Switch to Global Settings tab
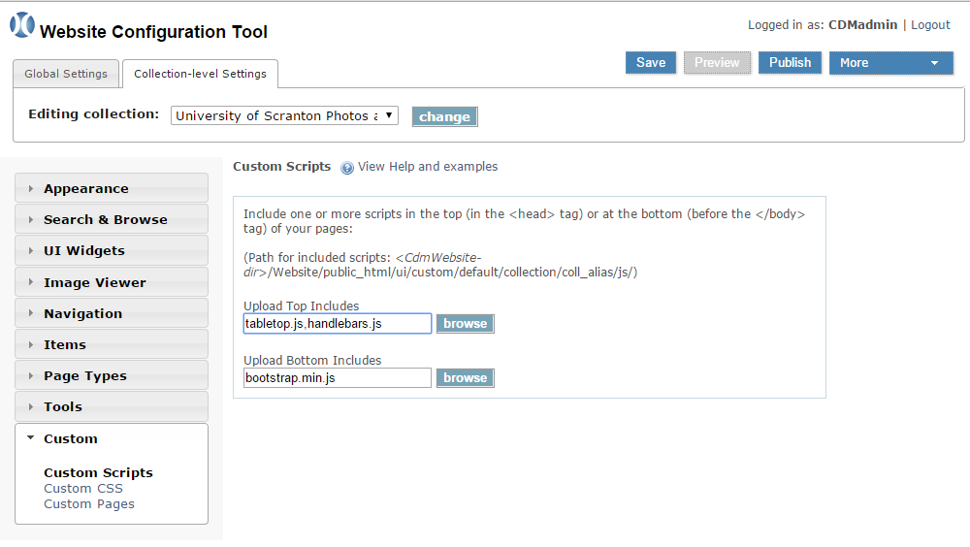The image size is (970, 547). click(x=66, y=74)
